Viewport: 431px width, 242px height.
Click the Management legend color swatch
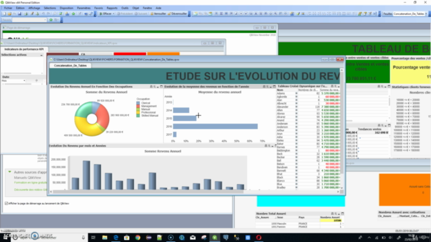pos(138,106)
